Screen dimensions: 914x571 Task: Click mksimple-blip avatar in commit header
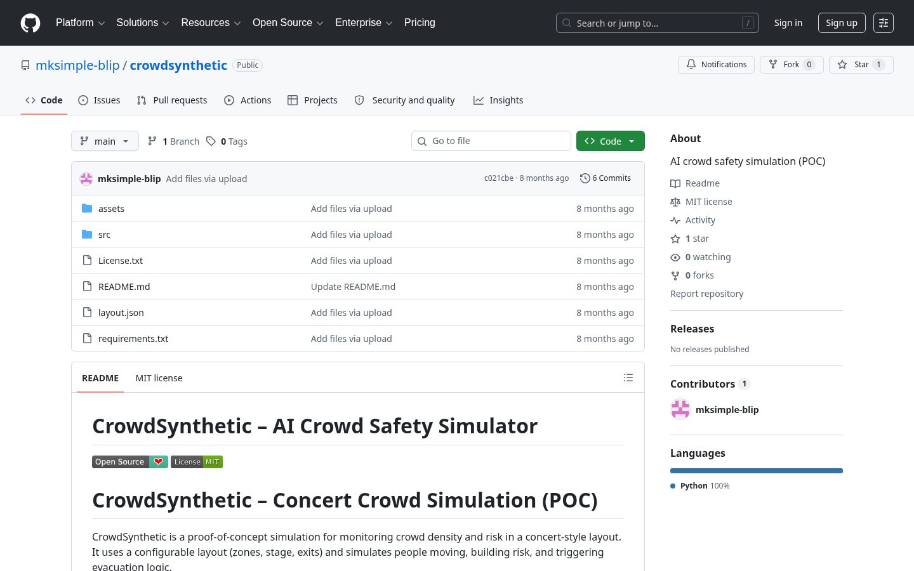[86, 179]
